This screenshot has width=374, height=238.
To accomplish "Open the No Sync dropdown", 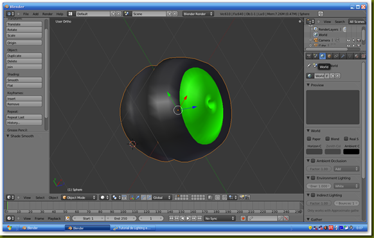I will click(x=220, y=219).
